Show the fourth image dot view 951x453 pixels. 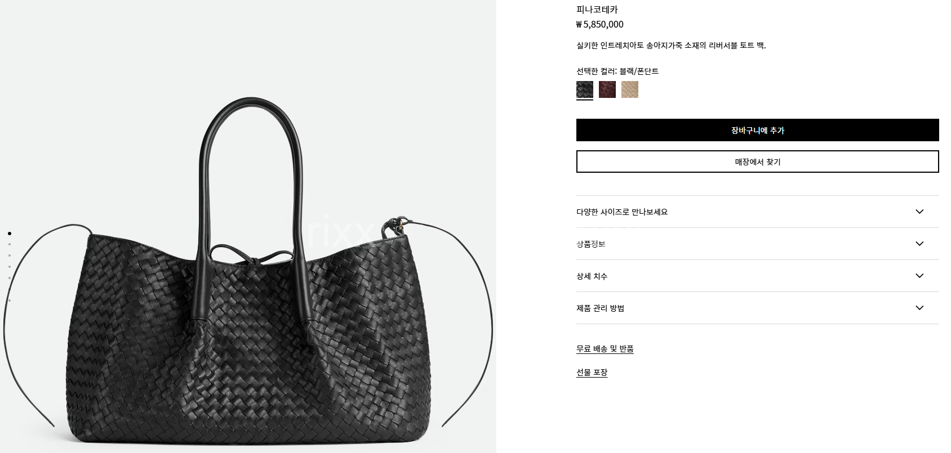click(10, 267)
